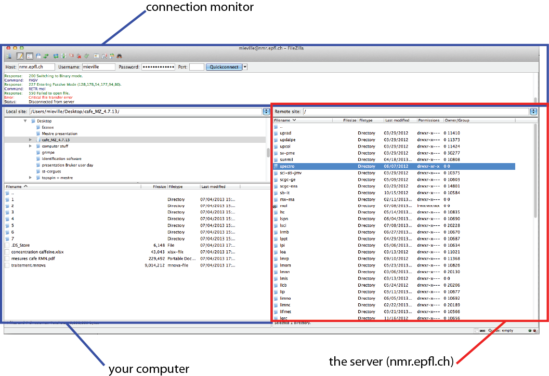This screenshot has width=549, height=376.
Task: Select the sv-pme remote directory
Action: click(394, 153)
